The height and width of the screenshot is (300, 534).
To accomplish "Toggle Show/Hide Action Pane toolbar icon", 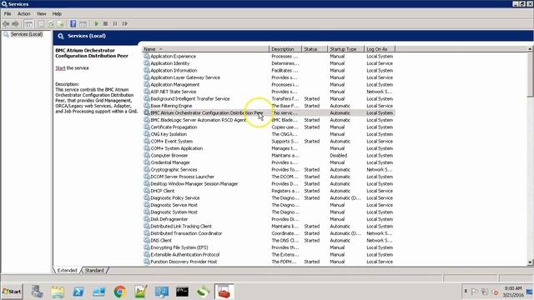I will (83, 24).
